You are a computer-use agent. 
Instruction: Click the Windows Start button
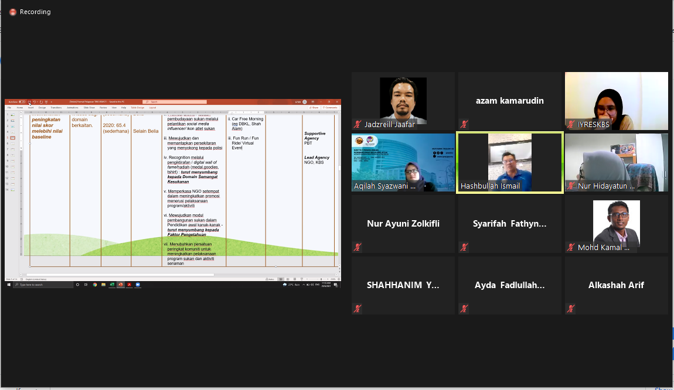pos(9,285)
